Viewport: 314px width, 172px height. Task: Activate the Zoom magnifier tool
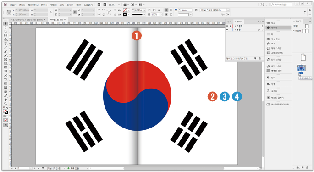point(6,104)
